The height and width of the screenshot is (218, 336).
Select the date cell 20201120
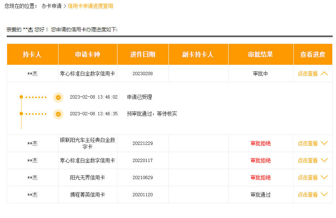143,195
